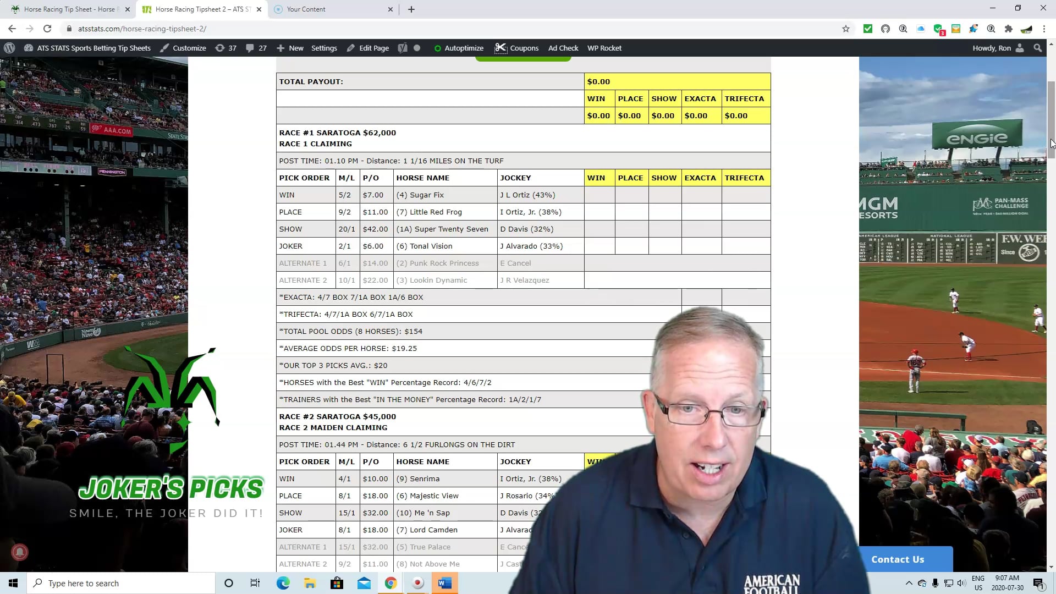Open the Coupons menu item
The height and width of the screenshot is (594, 1056).
[x=516, y=48]
